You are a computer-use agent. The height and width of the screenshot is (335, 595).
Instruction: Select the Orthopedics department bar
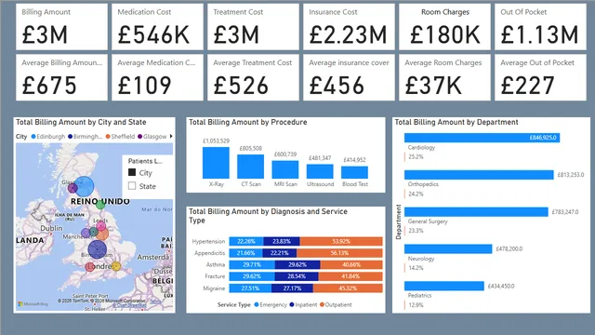[479, 175]
